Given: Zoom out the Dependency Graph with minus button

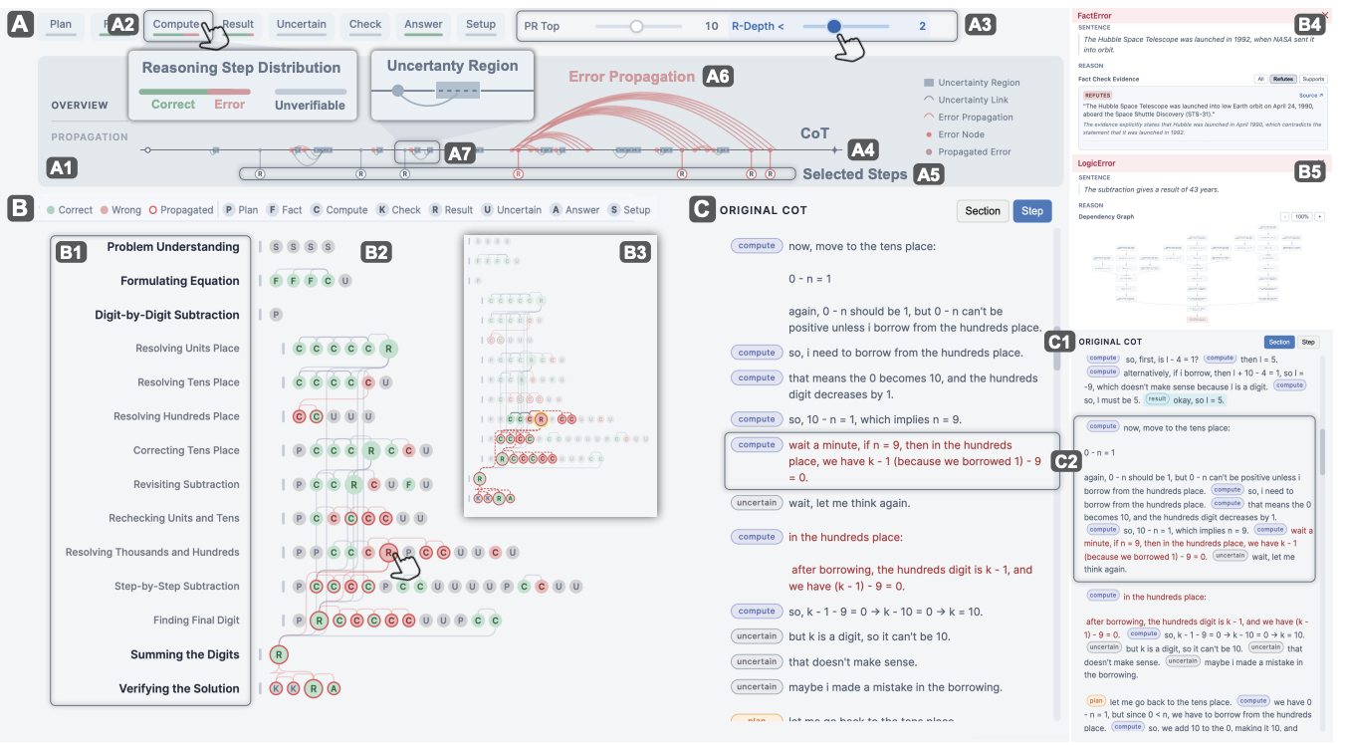Looking at the screenshot, I should coord(1285,216).
